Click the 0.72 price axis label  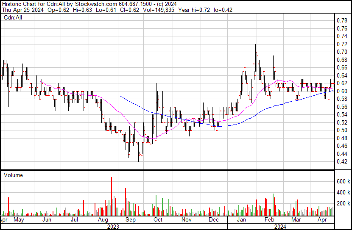(342, 44)
